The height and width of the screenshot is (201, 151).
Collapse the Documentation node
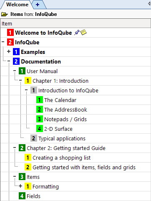9,61
